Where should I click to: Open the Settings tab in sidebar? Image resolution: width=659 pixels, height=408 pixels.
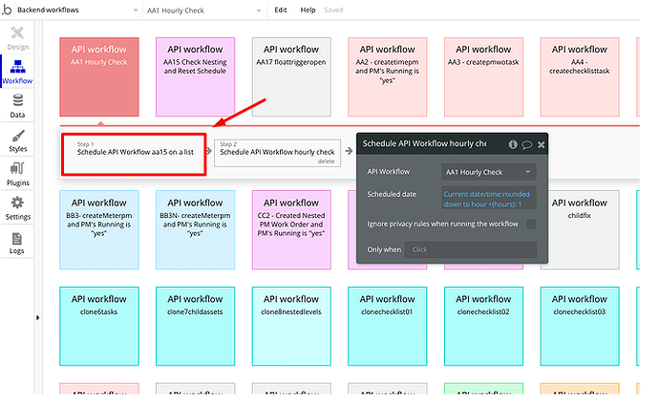[x=17, y=208]
